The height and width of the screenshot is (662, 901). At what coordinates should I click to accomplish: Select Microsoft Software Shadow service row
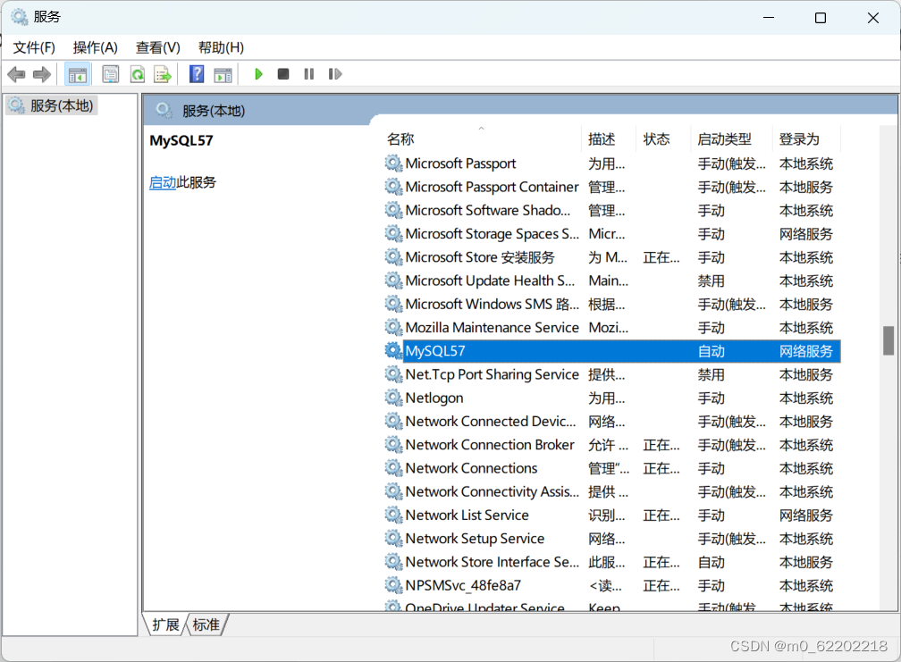click(612, 211)
